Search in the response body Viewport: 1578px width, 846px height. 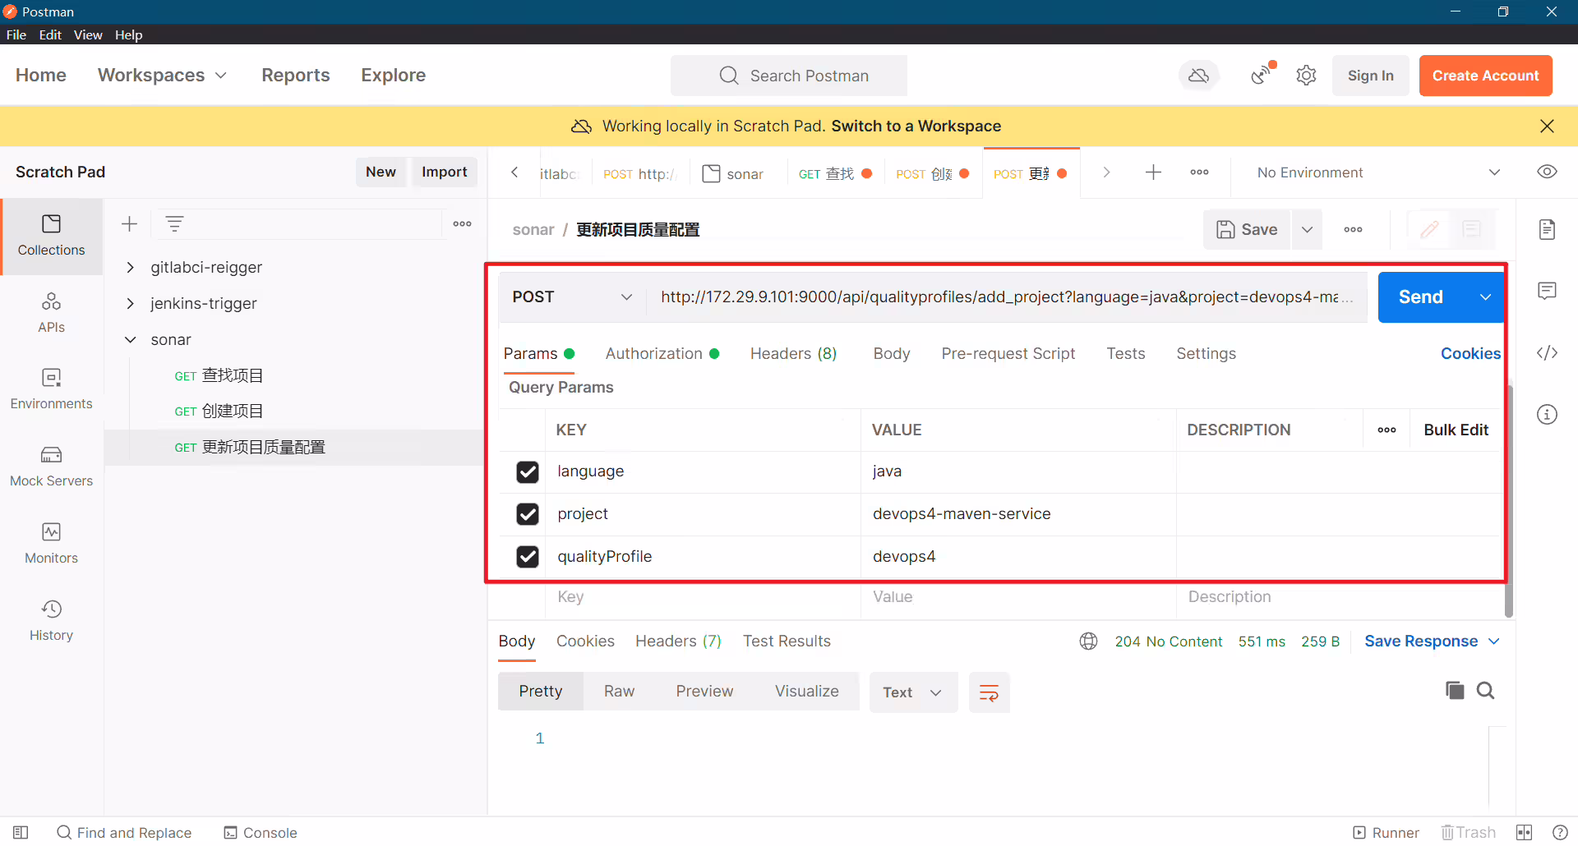[x=1485, y=691]
